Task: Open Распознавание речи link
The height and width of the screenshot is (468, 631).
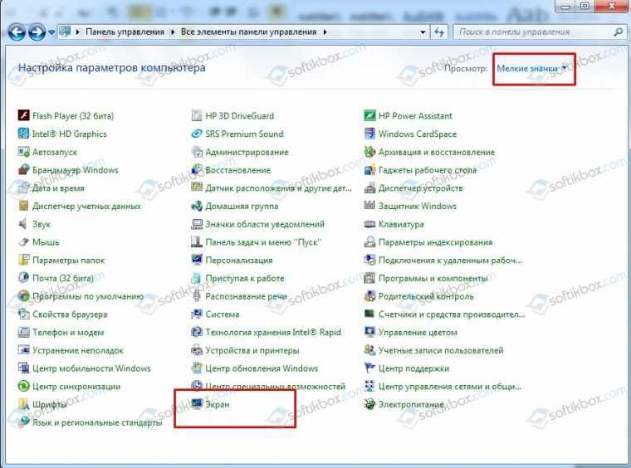Action: (246, 296)
